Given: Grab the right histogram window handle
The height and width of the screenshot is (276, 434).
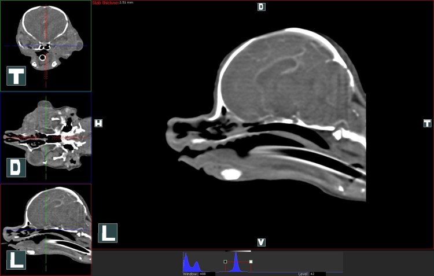Looking at the screenshot, I should tap(251, 262).
